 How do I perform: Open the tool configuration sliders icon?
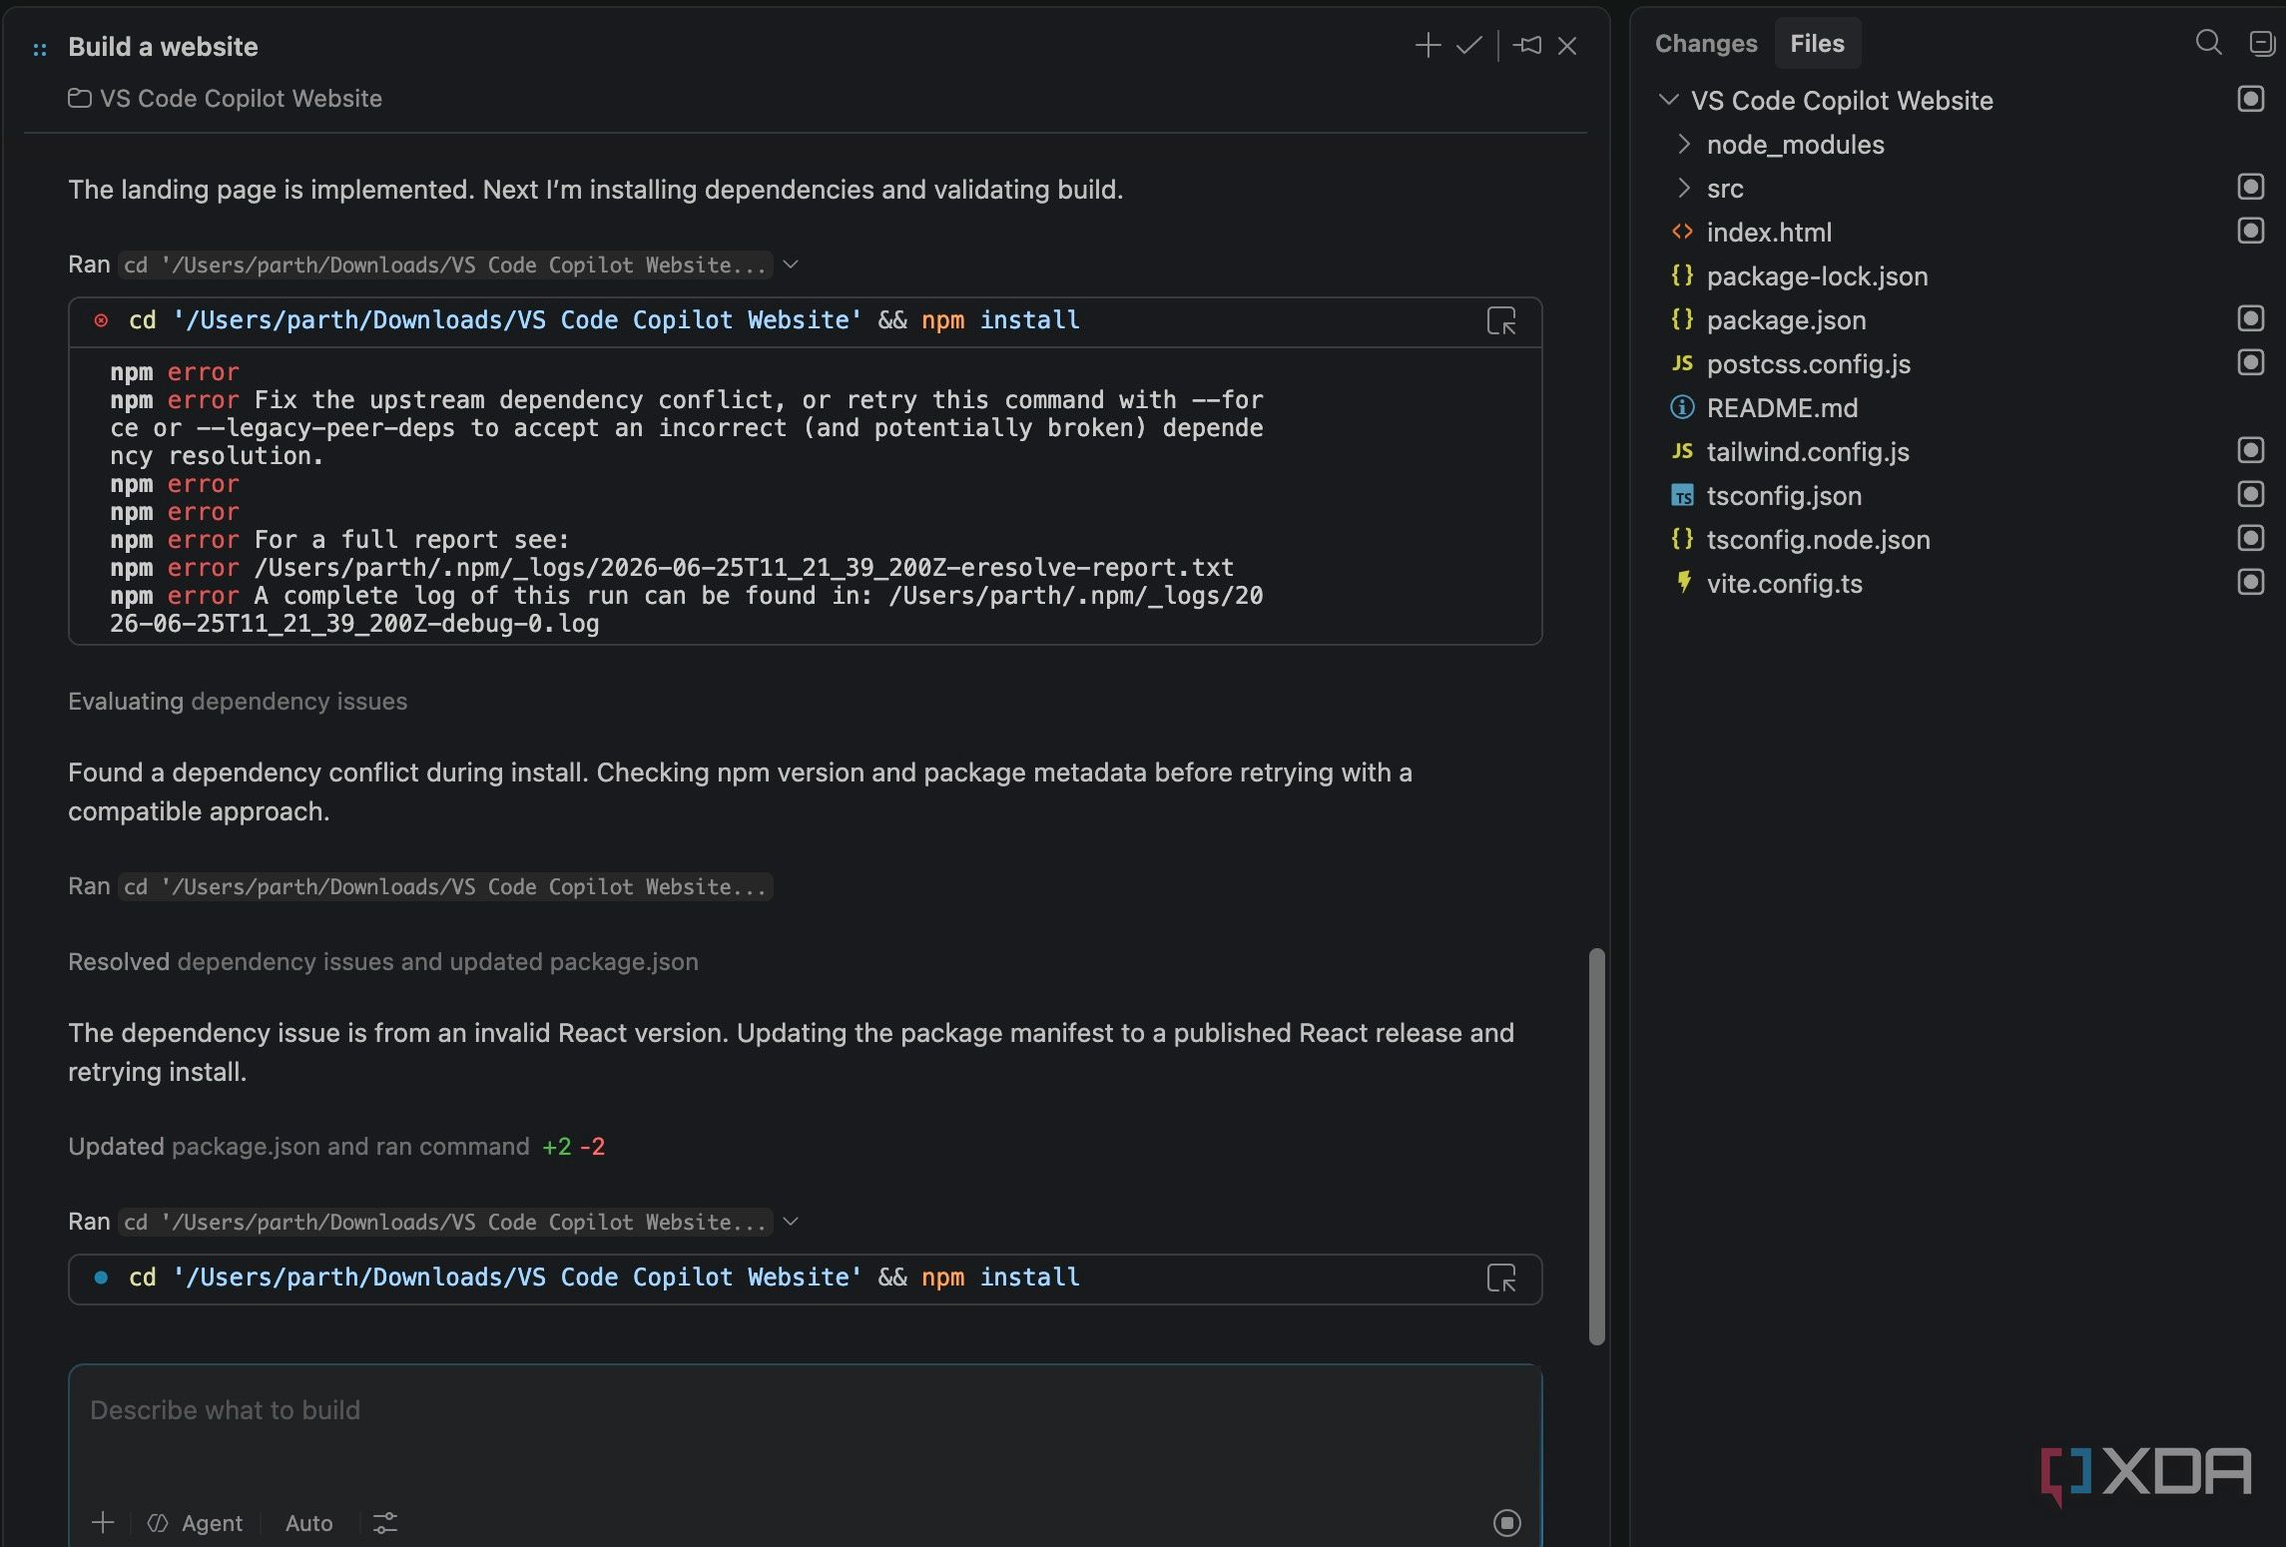click(x=384, y=1523)
